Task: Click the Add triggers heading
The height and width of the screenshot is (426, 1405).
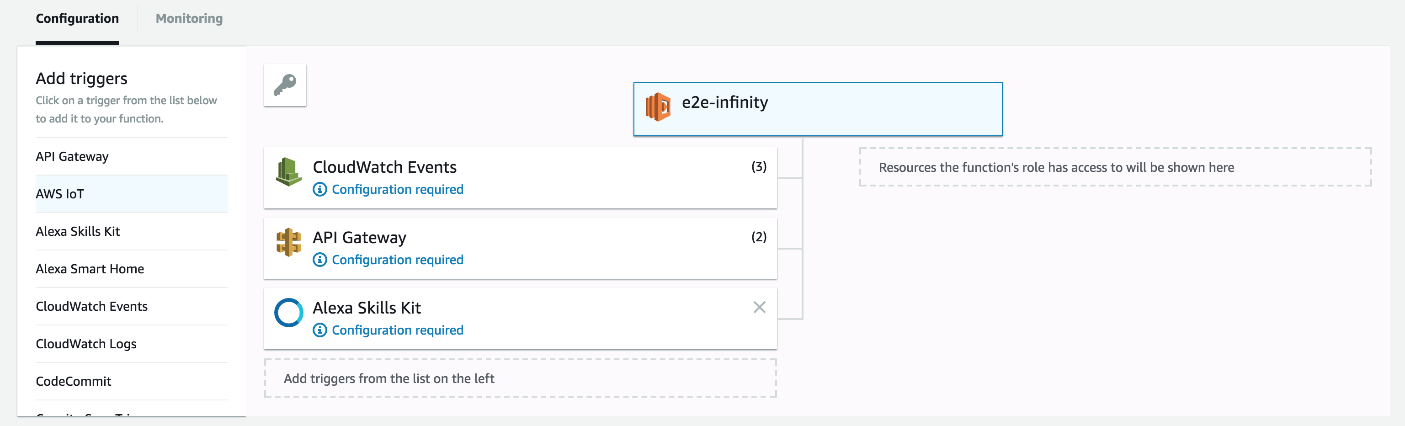Action: click(x=81, y=79)
